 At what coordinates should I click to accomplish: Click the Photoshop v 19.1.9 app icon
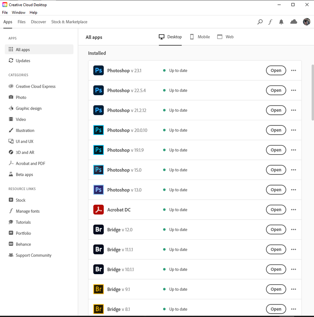point(98,150)
